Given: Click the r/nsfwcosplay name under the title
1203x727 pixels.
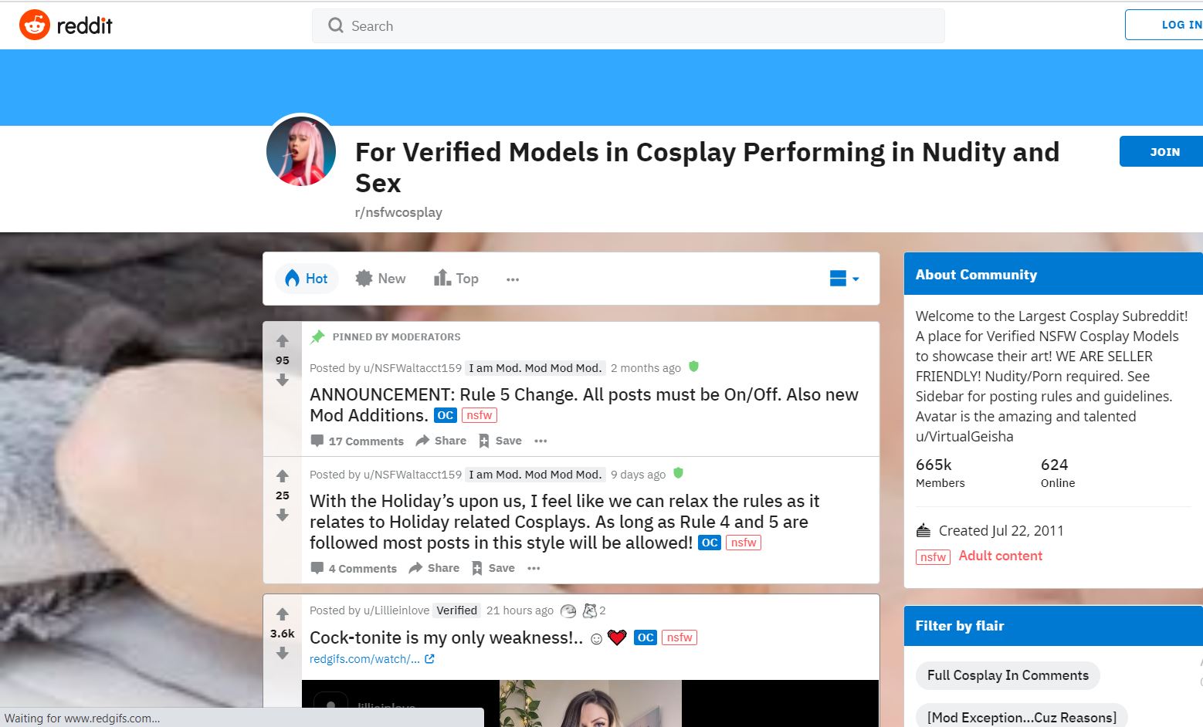Looking at the screenshot, I should (398, 212).
